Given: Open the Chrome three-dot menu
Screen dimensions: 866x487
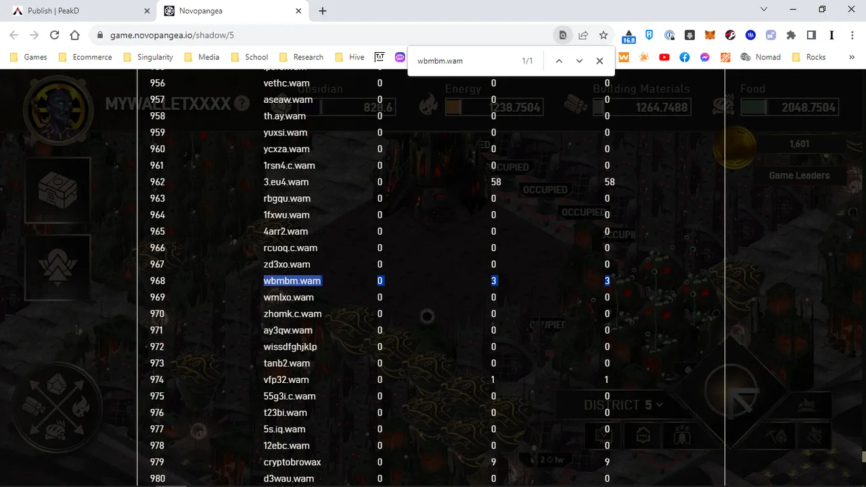Looking at the screenshot, I should pyautogui.click(x=852, y=35).
